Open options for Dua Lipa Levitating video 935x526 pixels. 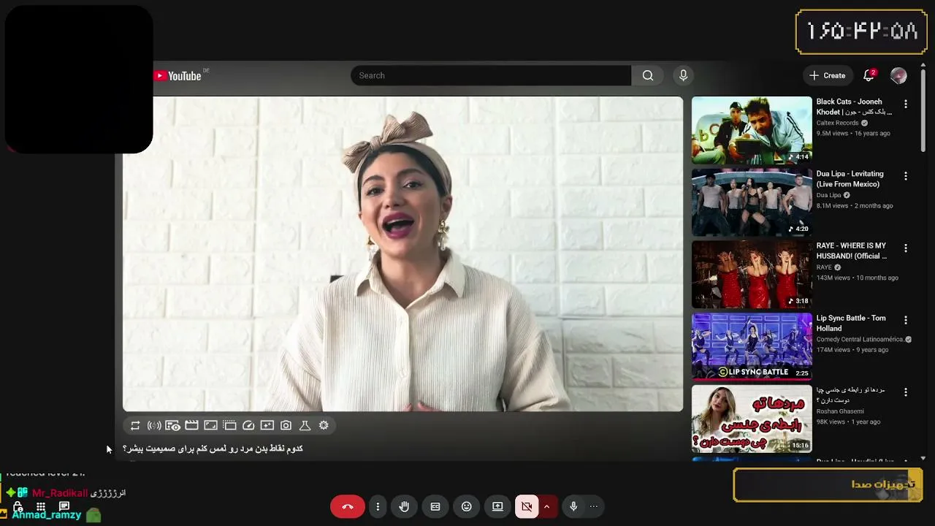click(x=906, y=176)
